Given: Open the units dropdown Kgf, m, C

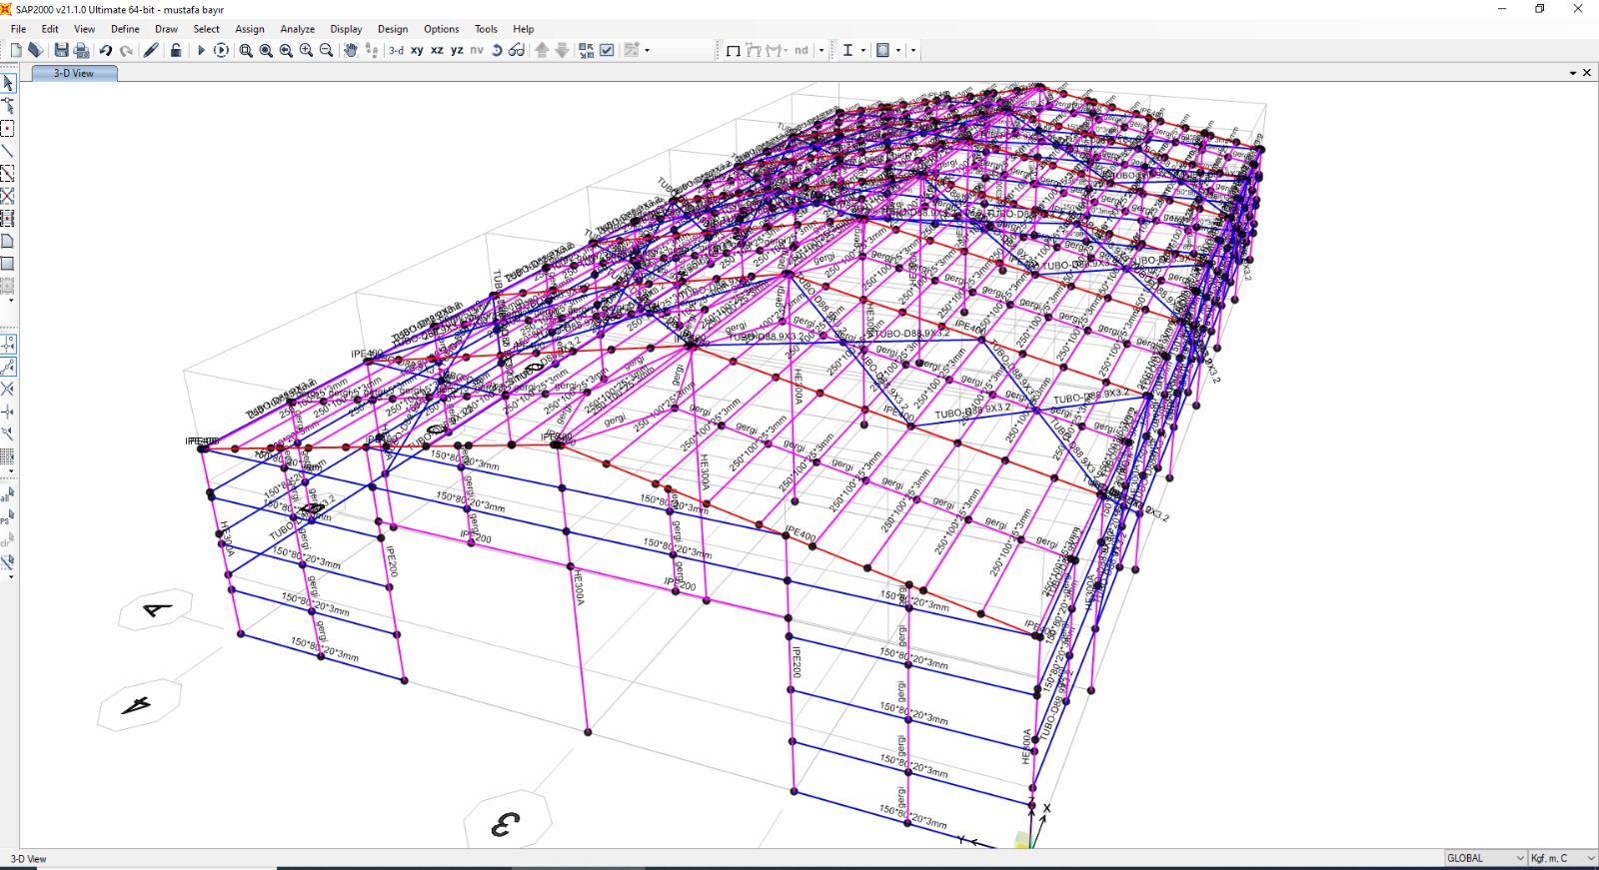Looking at the screenshot, I should pos(1562,858).
